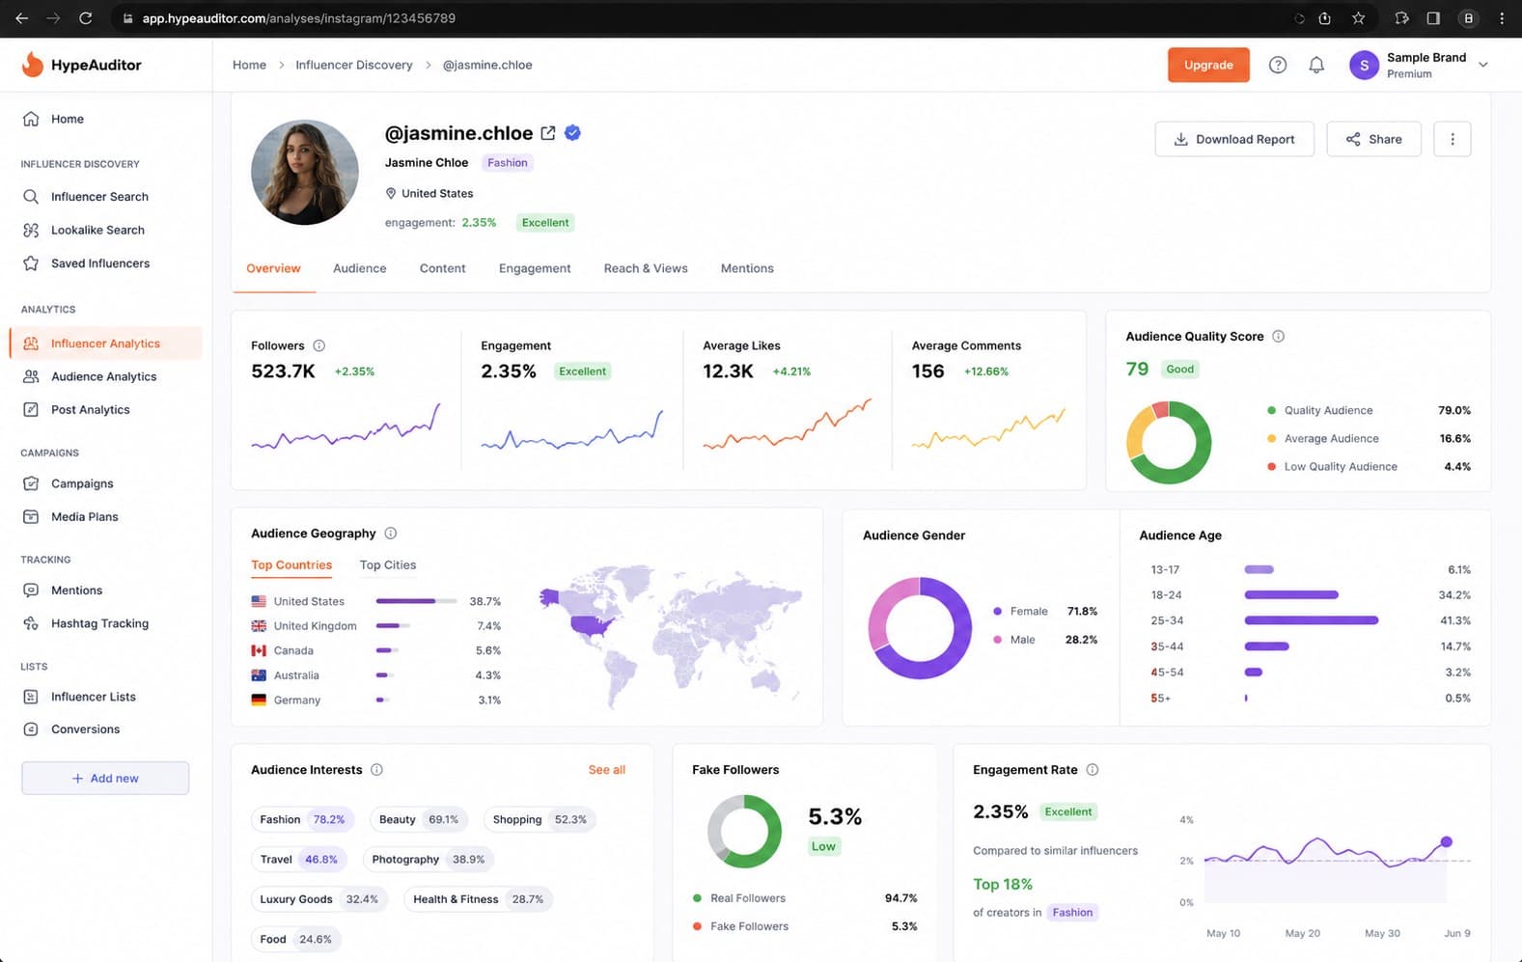
Task: Click the Share button
Action: click(1374, 139)
